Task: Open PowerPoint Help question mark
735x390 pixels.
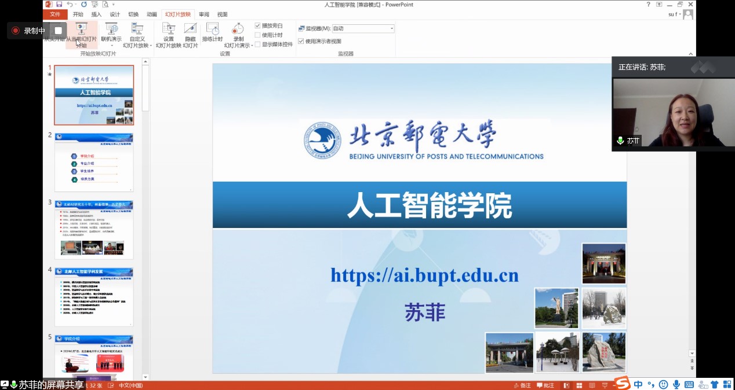Action: 649,4
